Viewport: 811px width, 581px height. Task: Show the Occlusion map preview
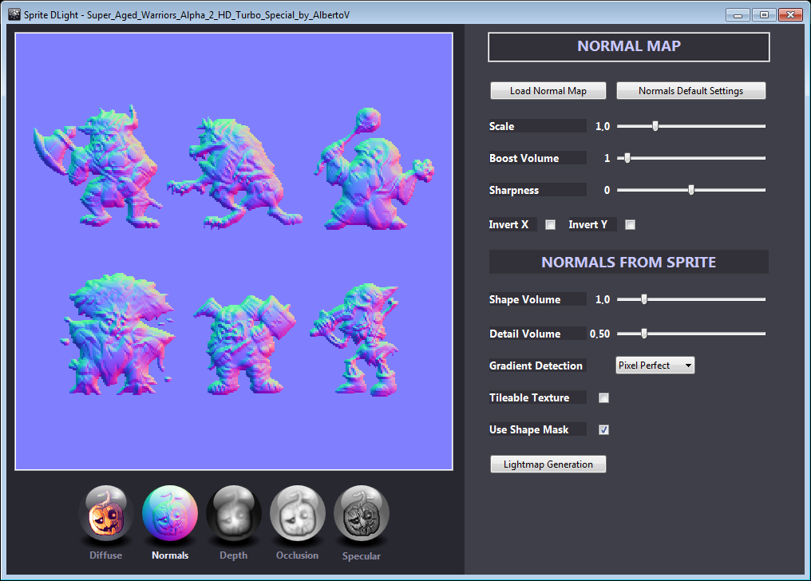(297, 513)
